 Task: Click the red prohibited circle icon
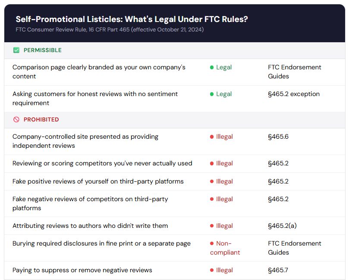[16, 120]
